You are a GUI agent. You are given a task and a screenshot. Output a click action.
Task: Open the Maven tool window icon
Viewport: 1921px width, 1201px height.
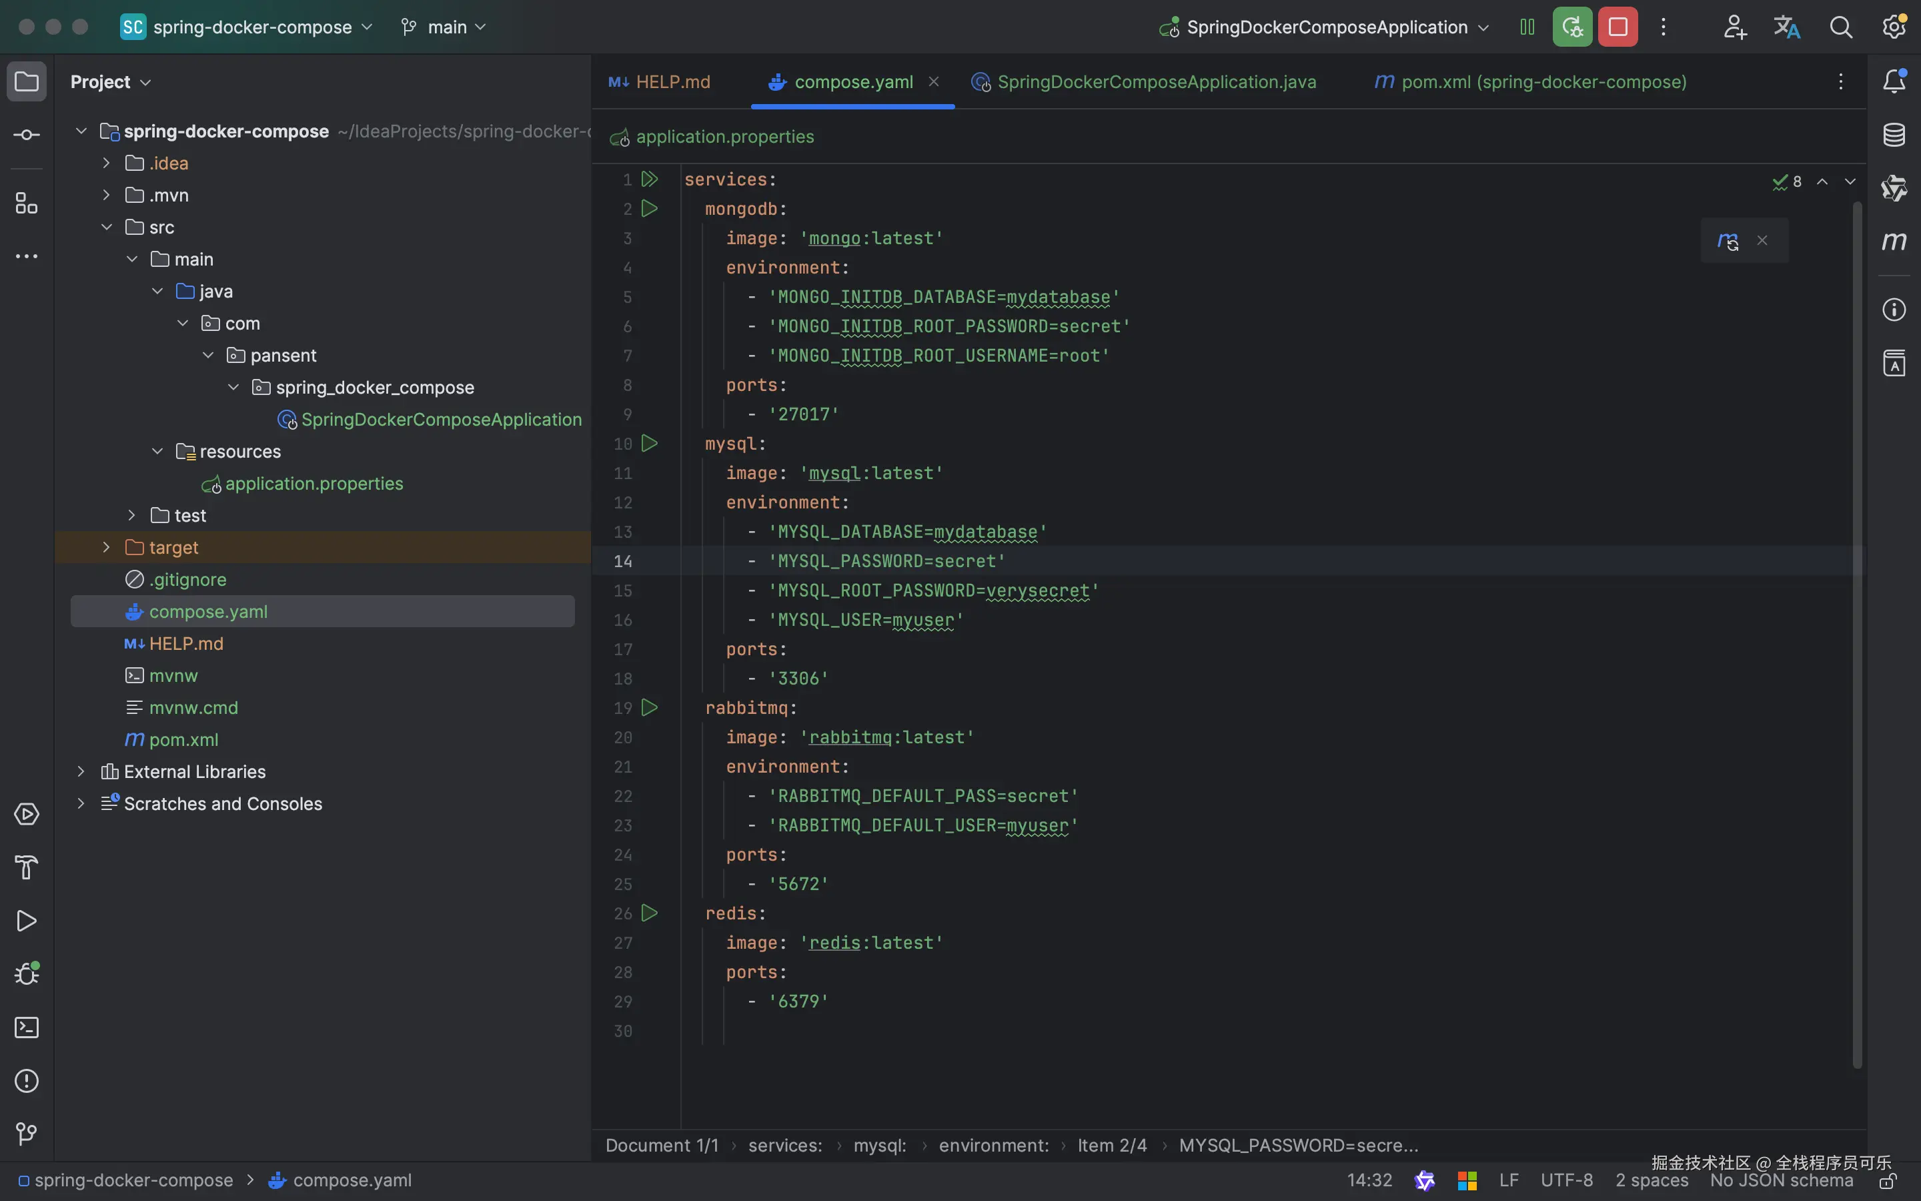(1894, 241)
